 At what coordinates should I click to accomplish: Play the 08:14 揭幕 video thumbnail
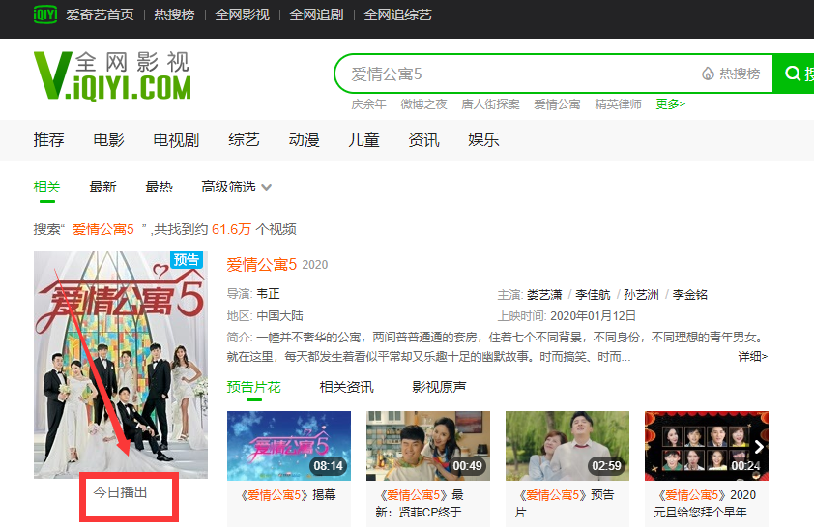[x=289, y=446]
